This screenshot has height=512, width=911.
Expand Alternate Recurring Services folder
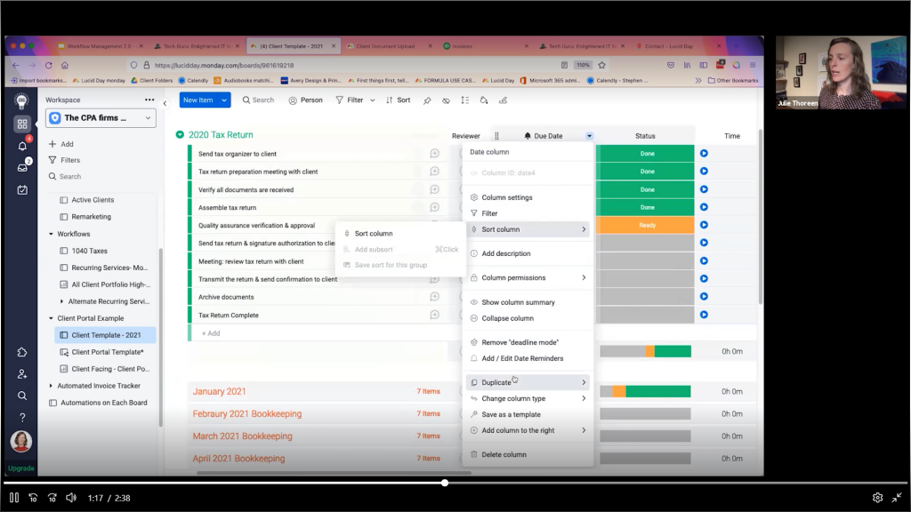[62, 301]
